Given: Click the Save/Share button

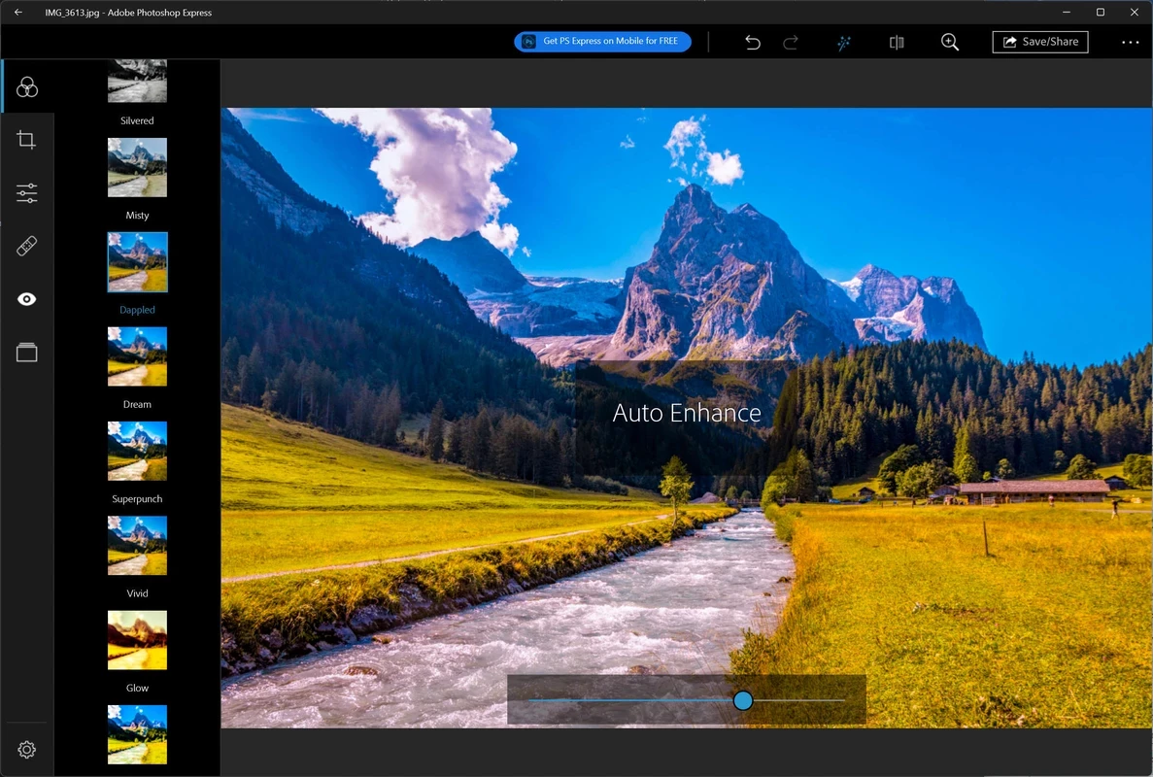Looking at the screenshot, I should 1039,42.
